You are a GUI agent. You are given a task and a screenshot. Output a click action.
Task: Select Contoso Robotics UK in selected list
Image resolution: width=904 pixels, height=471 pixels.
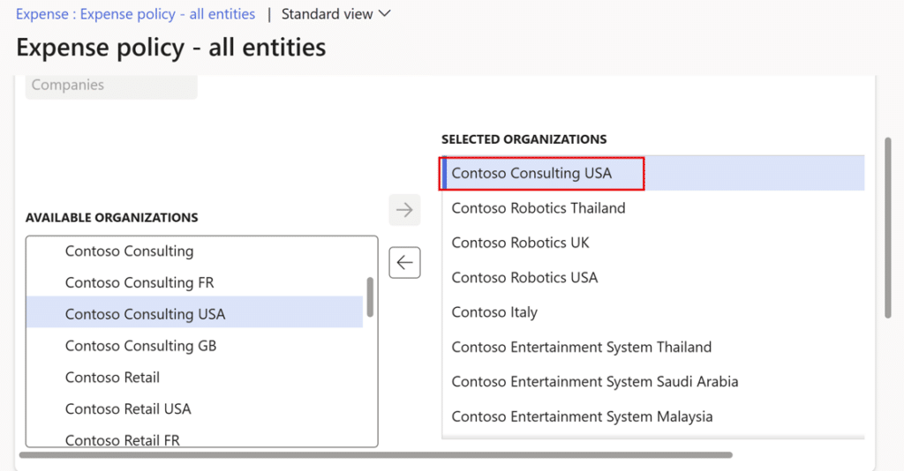(520, 243)
